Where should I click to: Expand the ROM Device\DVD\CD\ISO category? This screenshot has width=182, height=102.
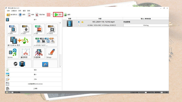34,84
